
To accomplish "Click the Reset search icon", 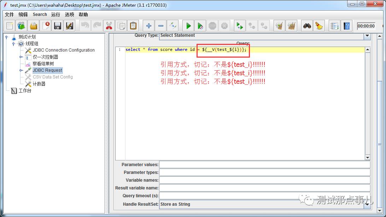I will pyautogui.click(x=319, y=26).
